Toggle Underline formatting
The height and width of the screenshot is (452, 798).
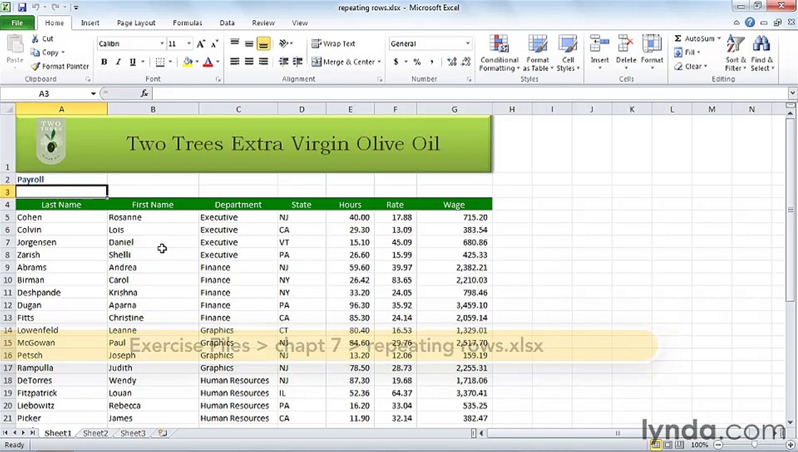click(x=133, y=62)
